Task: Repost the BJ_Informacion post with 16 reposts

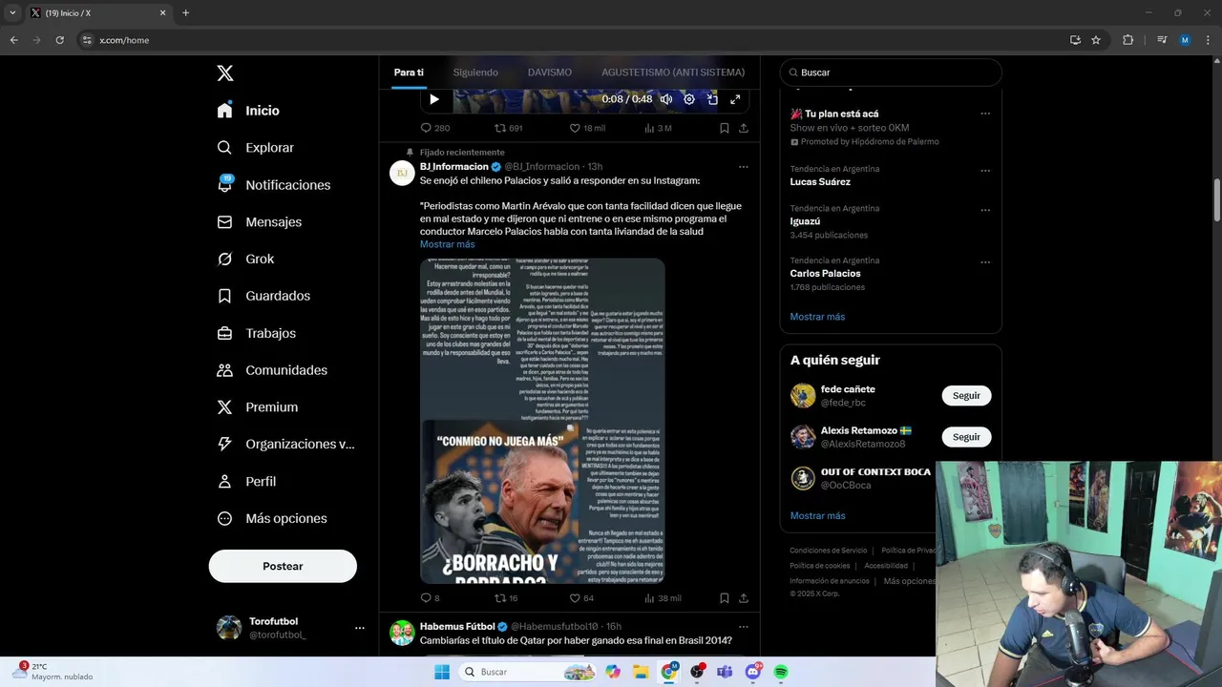Action: [x=506, y=598]
